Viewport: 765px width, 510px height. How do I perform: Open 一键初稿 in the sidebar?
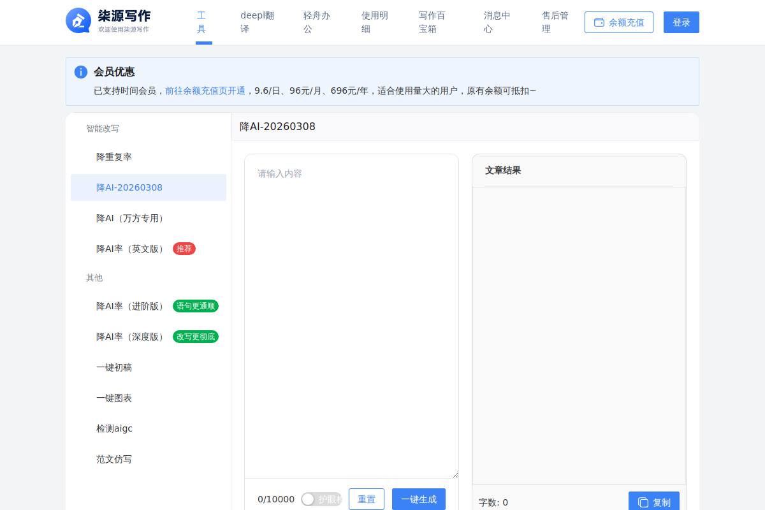(149, 367)
